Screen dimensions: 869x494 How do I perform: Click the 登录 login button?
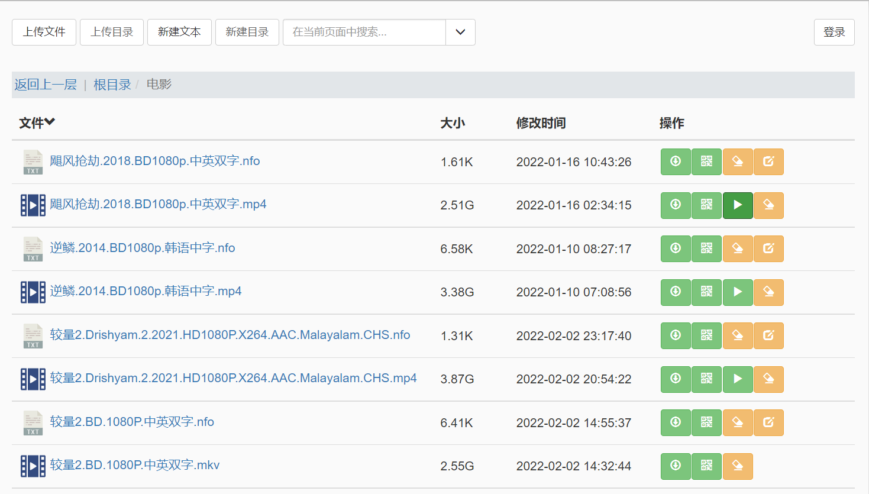[834, 32]
